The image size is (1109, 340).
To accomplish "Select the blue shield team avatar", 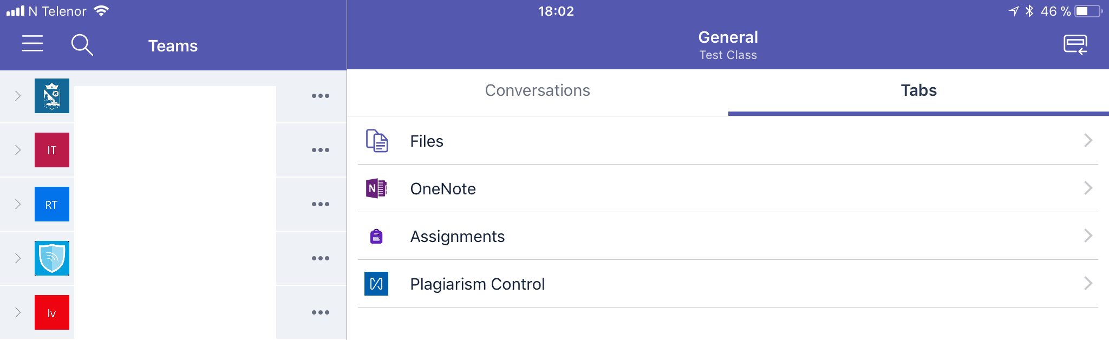I will coord(52,258).
